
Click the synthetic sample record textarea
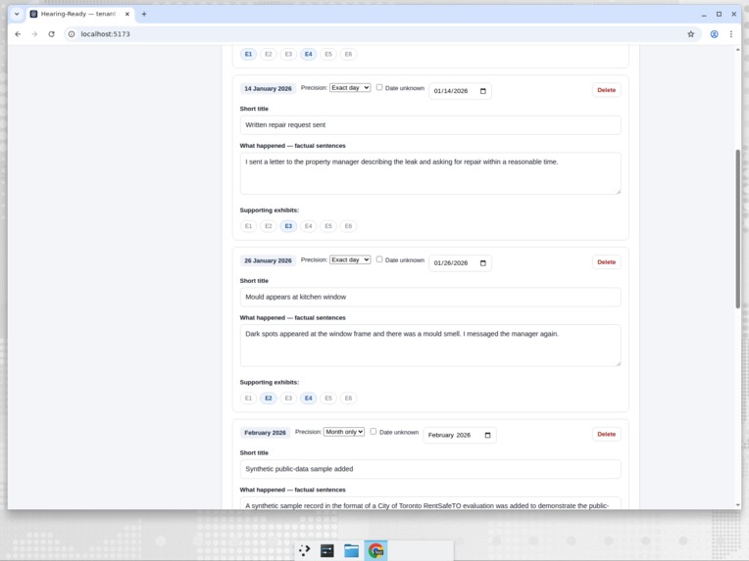pos(430,503)
